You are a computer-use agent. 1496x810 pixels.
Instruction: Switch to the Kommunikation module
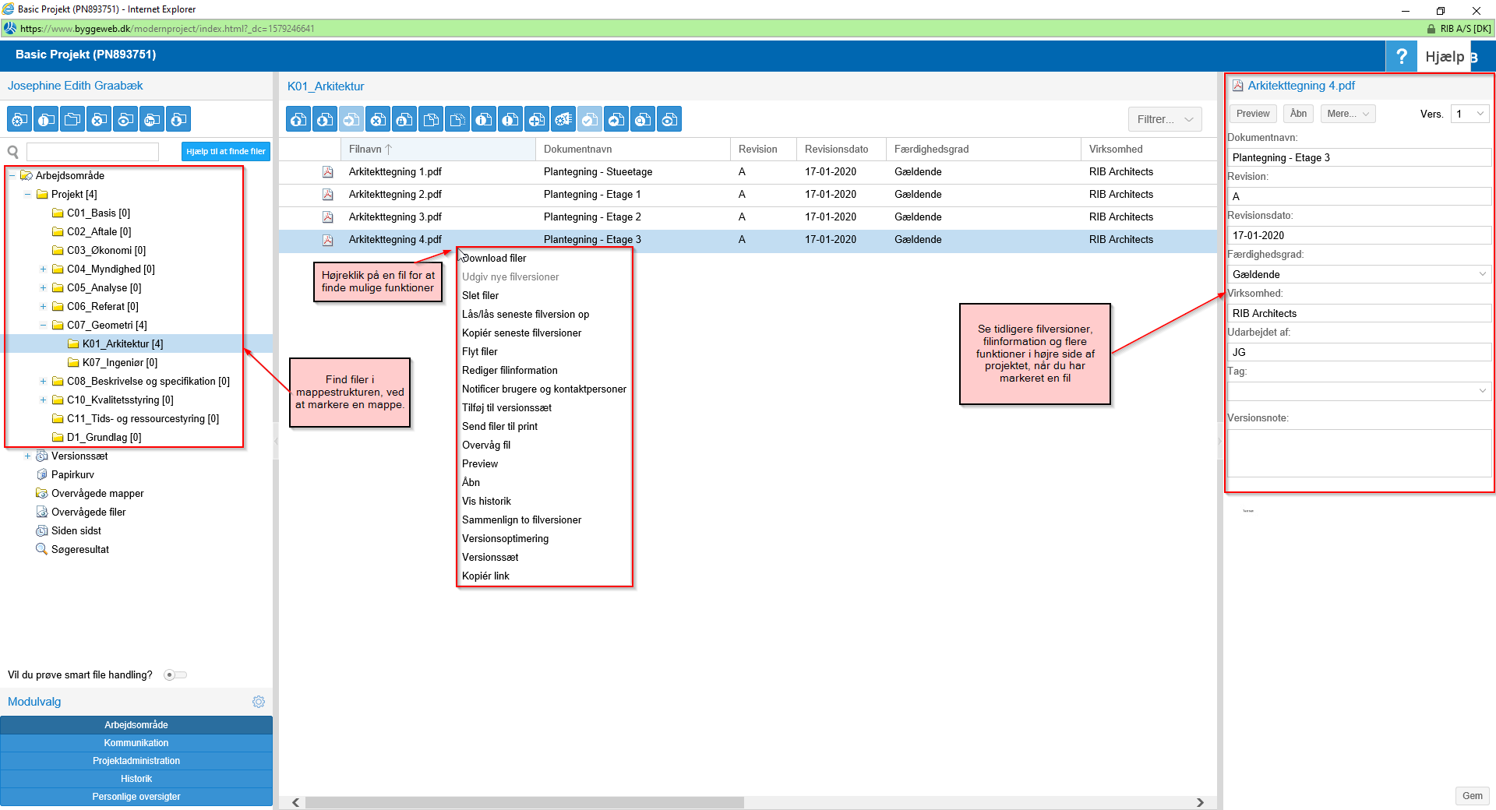click(x=136, y=743)
